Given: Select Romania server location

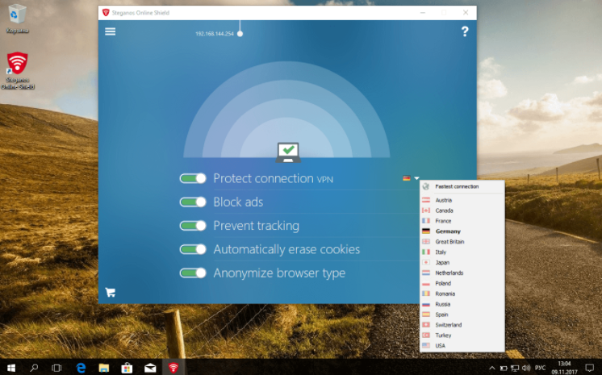Looking at the screenshot, I should tap(462, 294).
